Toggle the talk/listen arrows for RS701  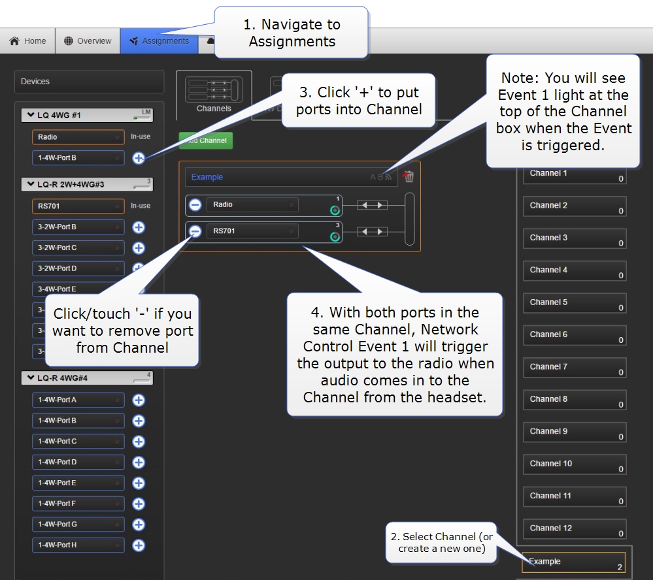(x=373, y=231)
